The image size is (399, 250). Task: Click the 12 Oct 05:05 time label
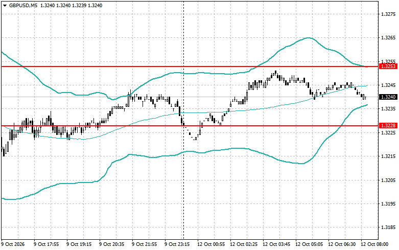point(309,244)
